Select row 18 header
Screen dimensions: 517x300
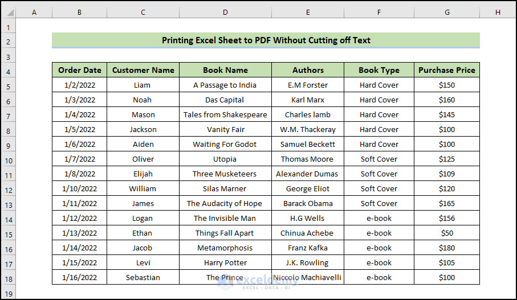click(8, 278)
